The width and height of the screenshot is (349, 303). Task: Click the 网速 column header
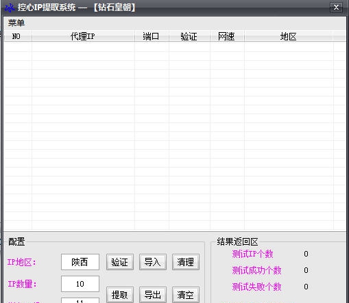[x=227, y=36]
